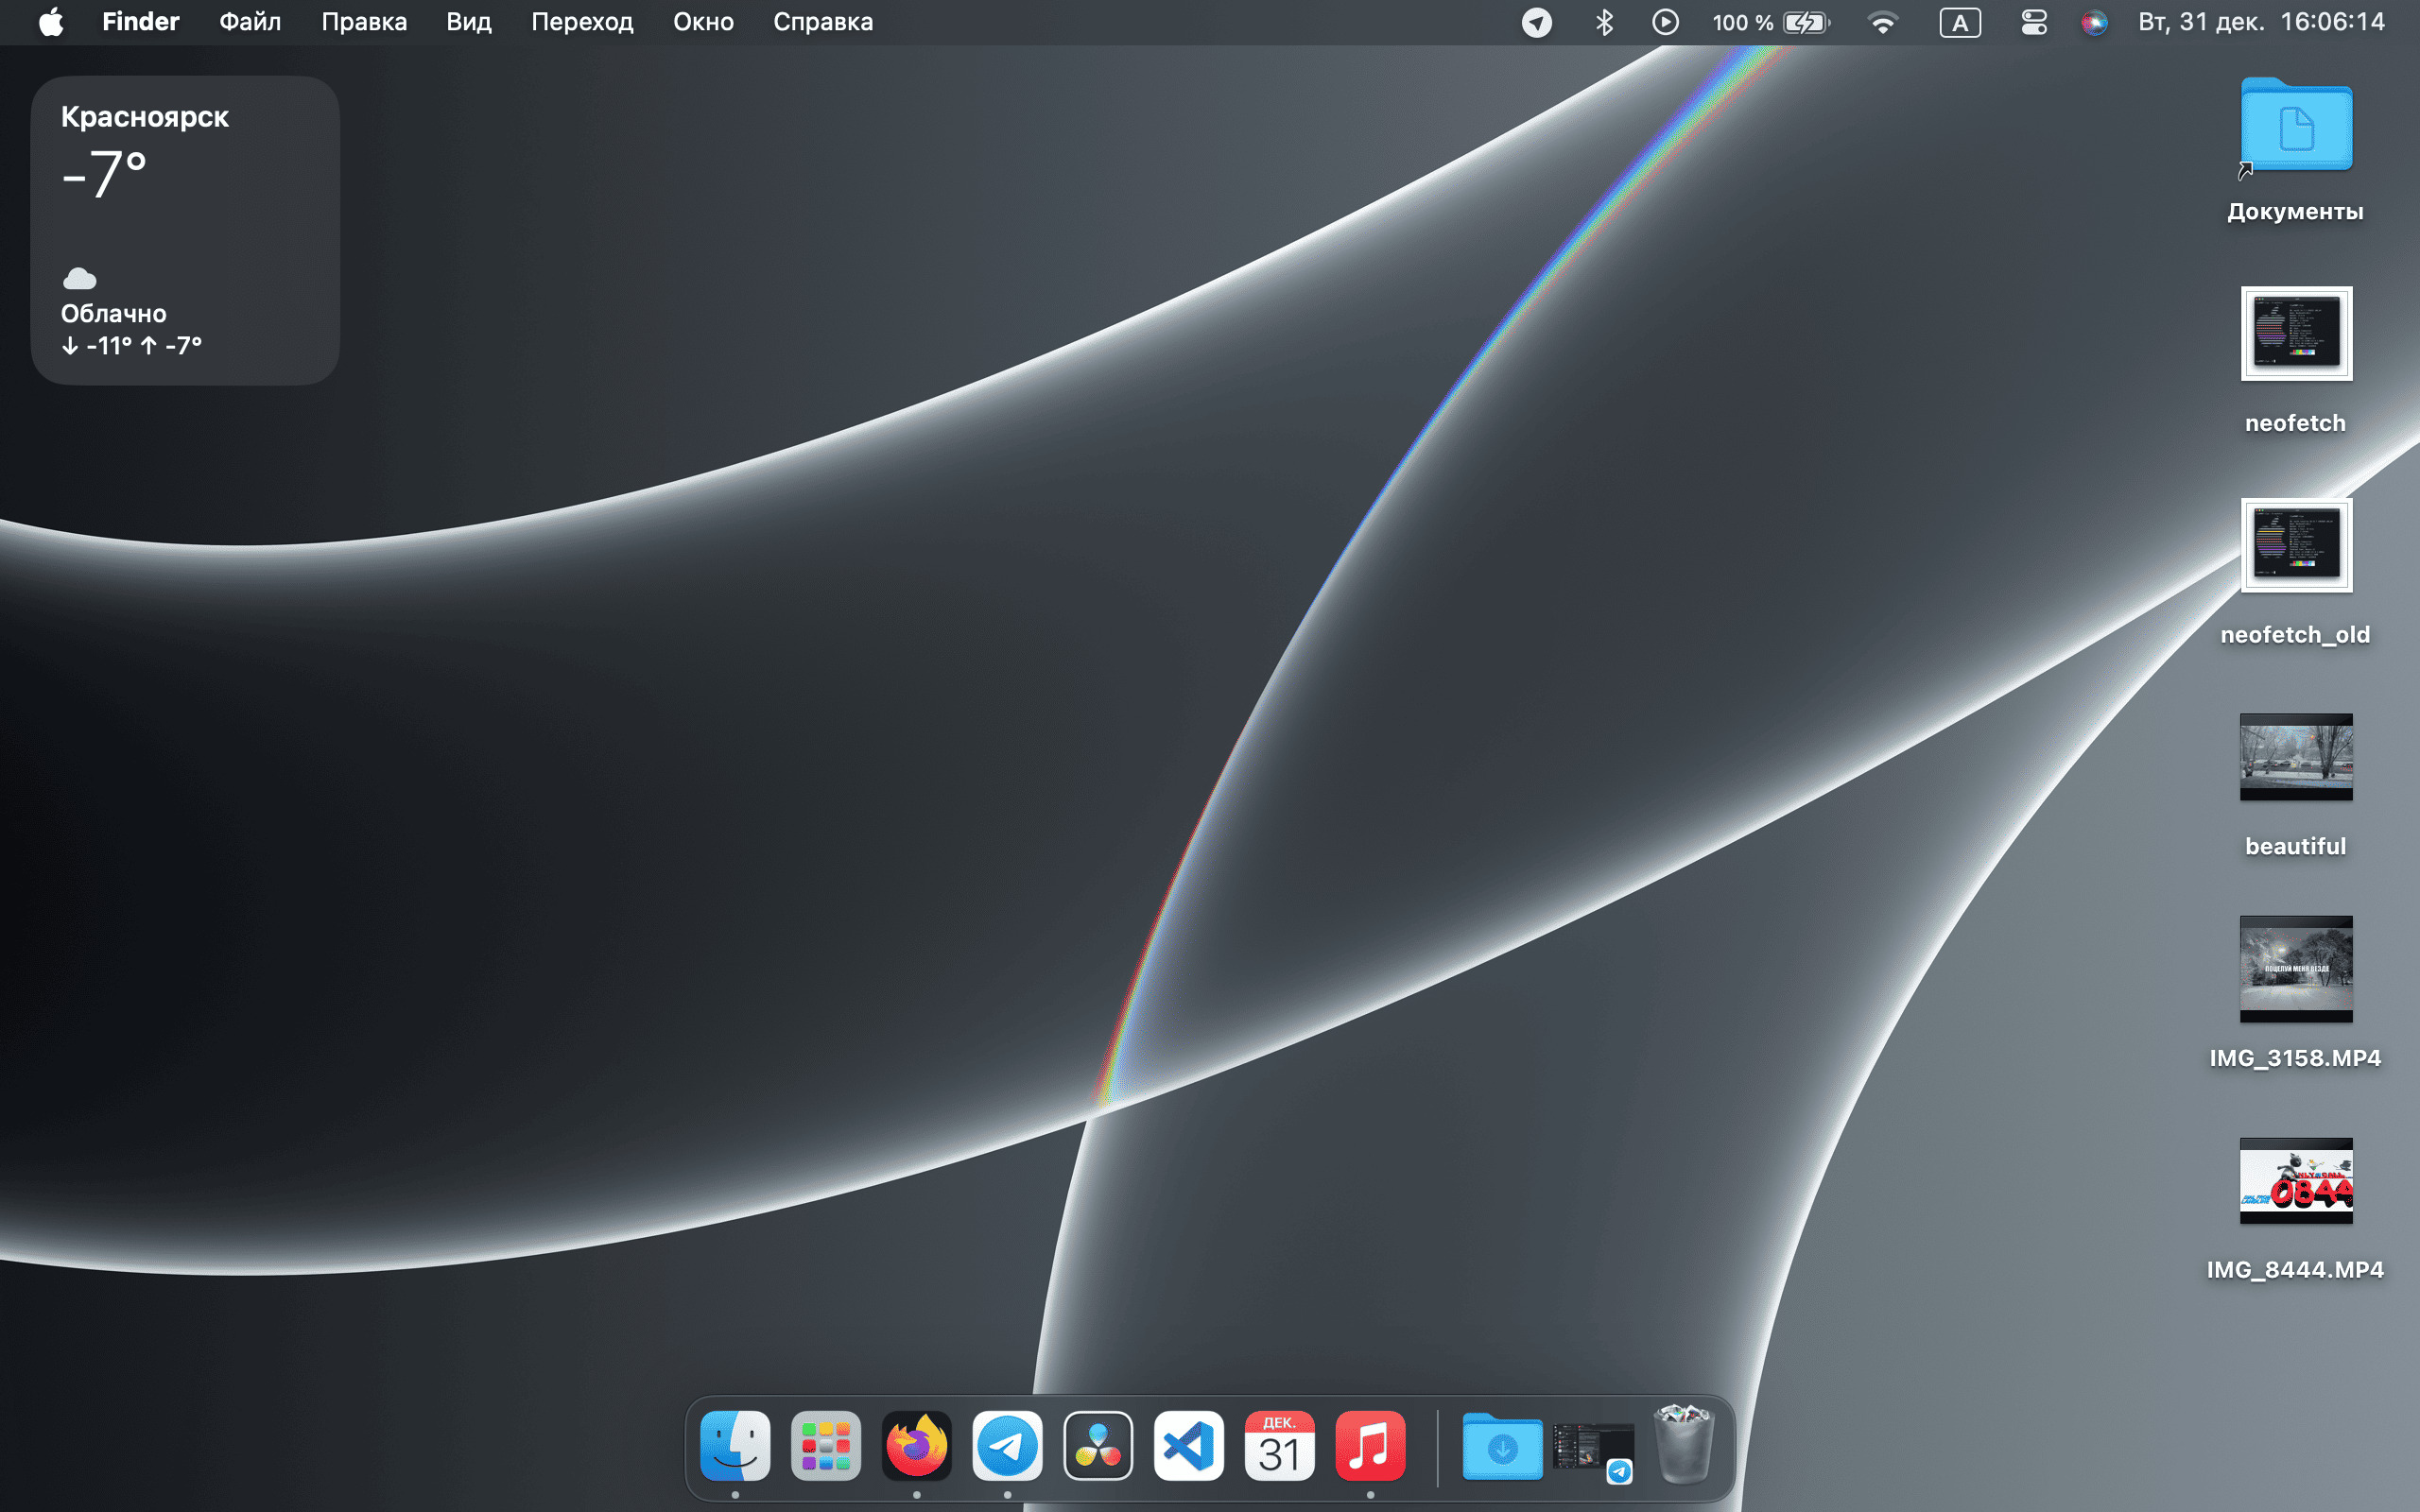
Task: Open the Apple menu
Action: (51, 22)
